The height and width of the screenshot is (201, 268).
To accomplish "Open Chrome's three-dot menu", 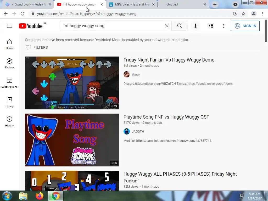I will tap(262, 14).
